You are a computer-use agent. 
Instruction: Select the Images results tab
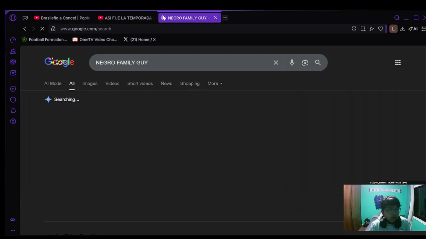(90, 84)
